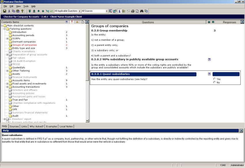Image resolution: width=245 pixels, height=168 pixels.
Task: Click the yellow question mark help icon
Action: (22, 11)
